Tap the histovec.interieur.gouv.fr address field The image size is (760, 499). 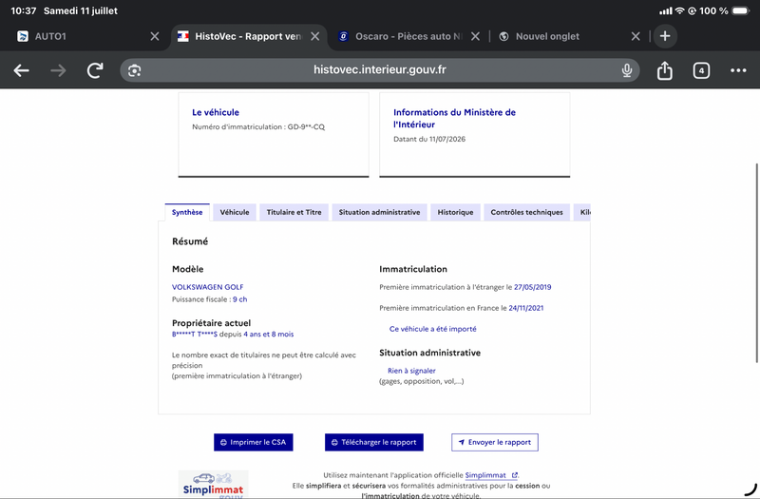pos(379,70)
